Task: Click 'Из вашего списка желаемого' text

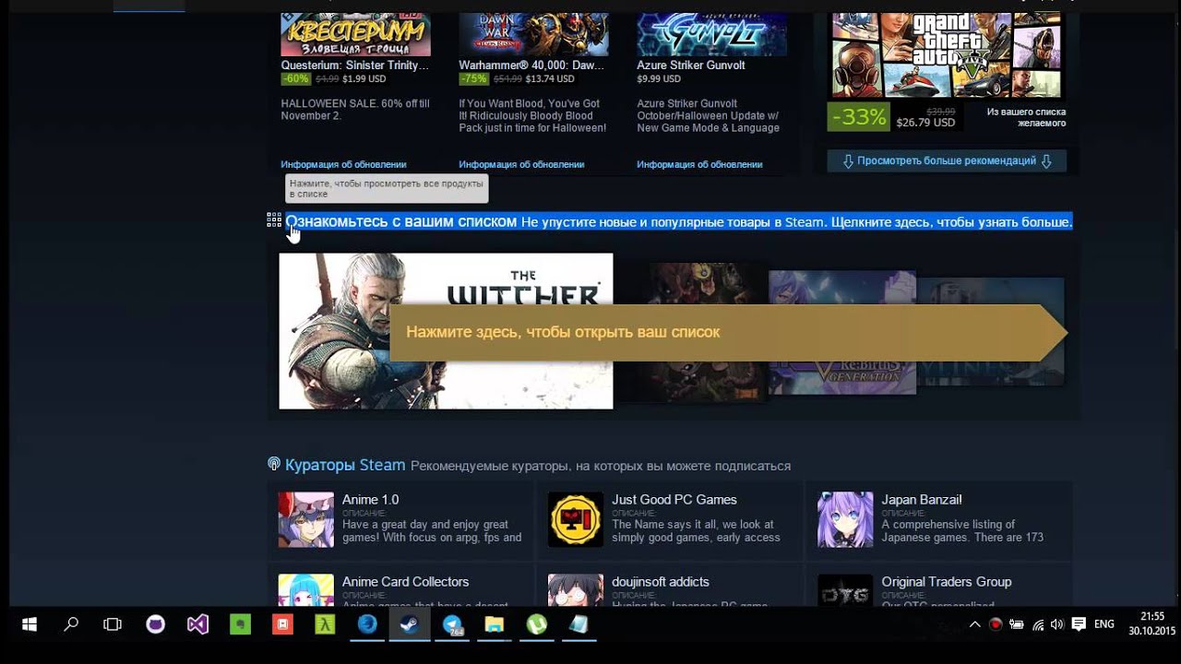Action: pos(1026,117)
